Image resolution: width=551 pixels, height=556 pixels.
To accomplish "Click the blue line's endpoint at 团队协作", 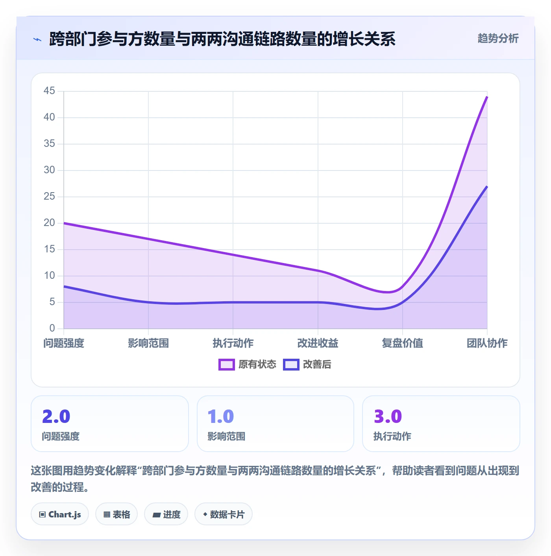I will click(487, 186).
